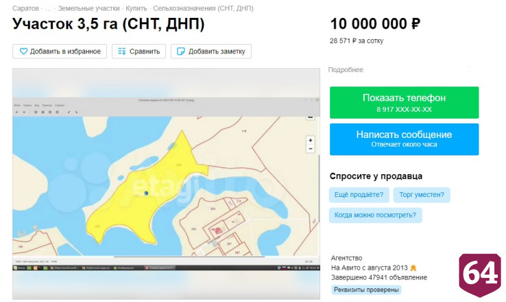Go to Земельные участки breadcrumb
506x302 pixels.
pos(88,8)
